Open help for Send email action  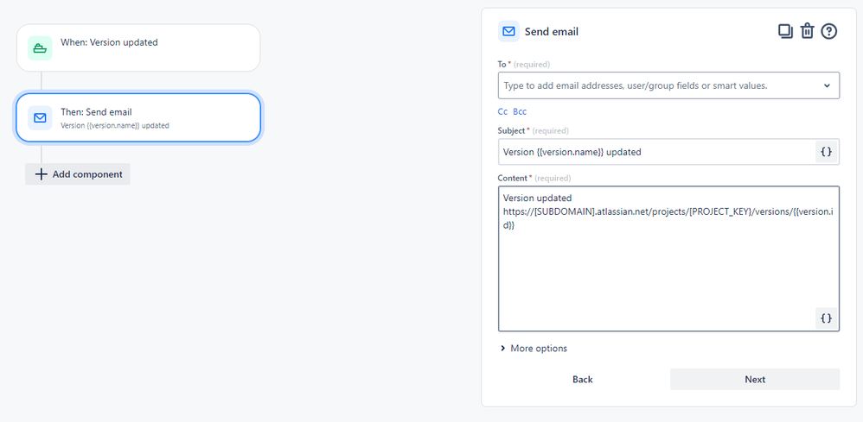829,31
